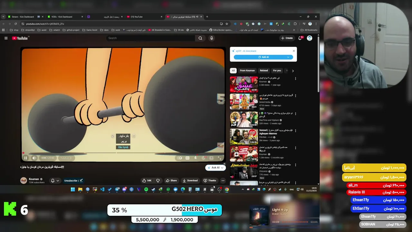Mute the video volume
This screenshot has height=232, width=412.
pos(34,158)
